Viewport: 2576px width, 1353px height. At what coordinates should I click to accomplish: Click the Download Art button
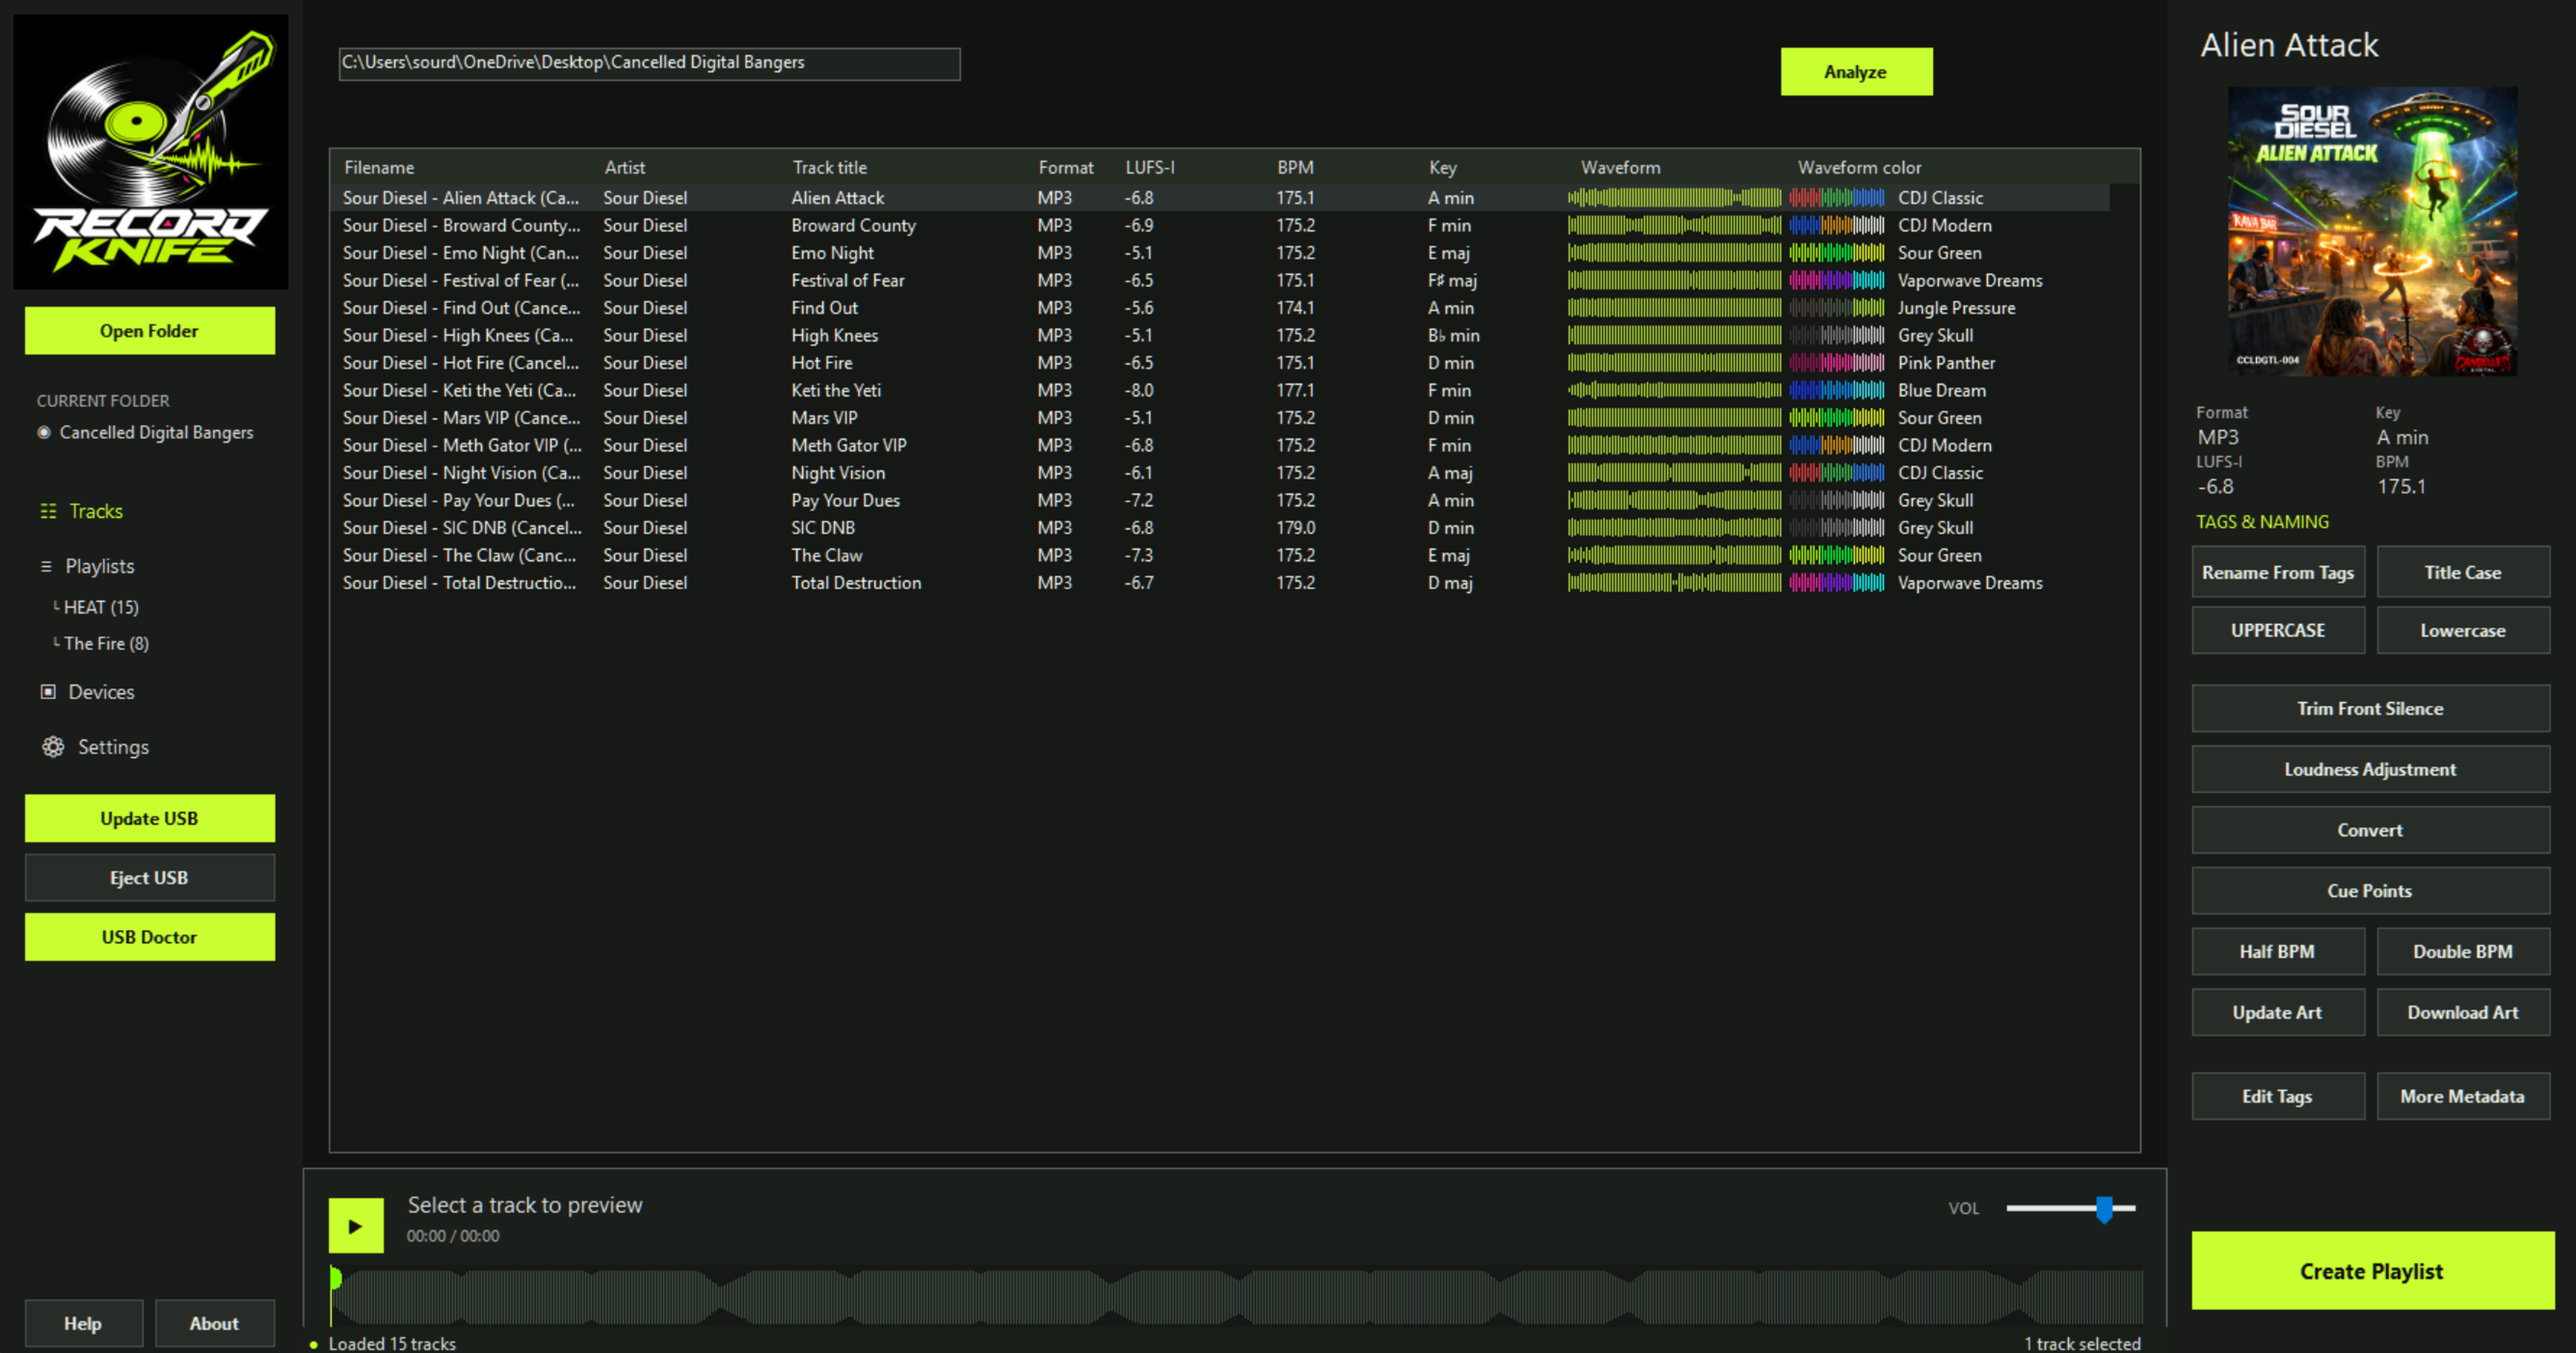coord(2463,1012)
